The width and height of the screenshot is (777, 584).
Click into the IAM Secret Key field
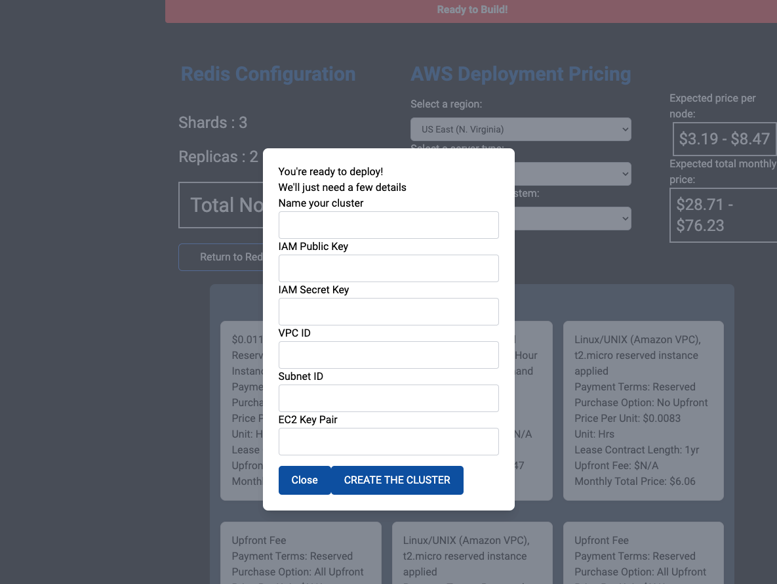388,312
